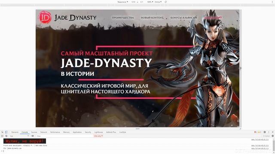Open the JavaScript context dropdown 'top'
This screenshot has height=154, width=275.
click(x=19, y=136)
